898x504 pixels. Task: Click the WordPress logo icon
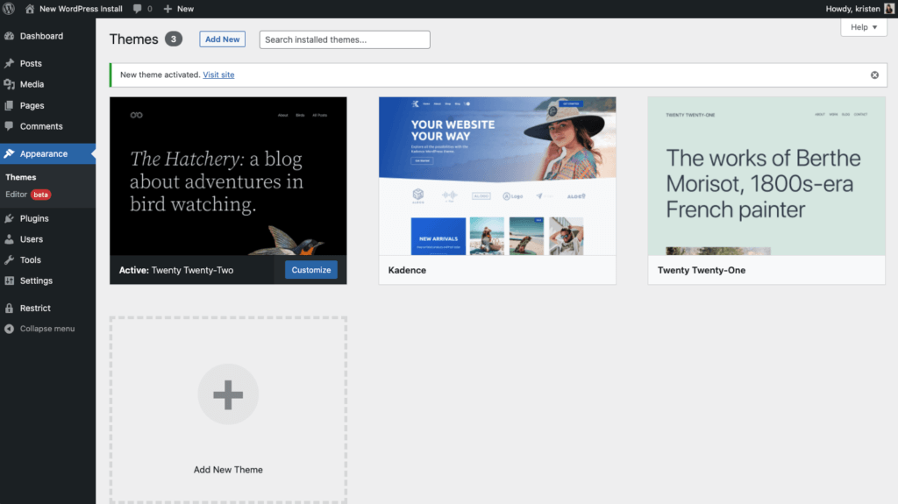pyautogui.click(x=9, y=9)
